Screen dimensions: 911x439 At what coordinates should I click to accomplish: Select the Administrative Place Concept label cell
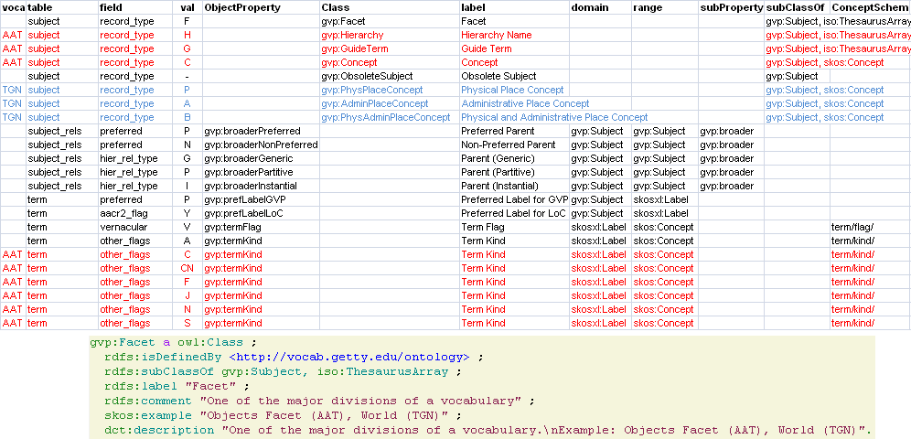524,103
